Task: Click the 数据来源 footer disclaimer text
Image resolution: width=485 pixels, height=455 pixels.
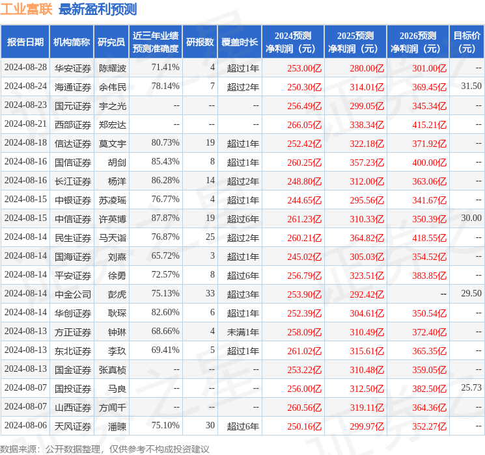Action: click(x=105, y=448)
